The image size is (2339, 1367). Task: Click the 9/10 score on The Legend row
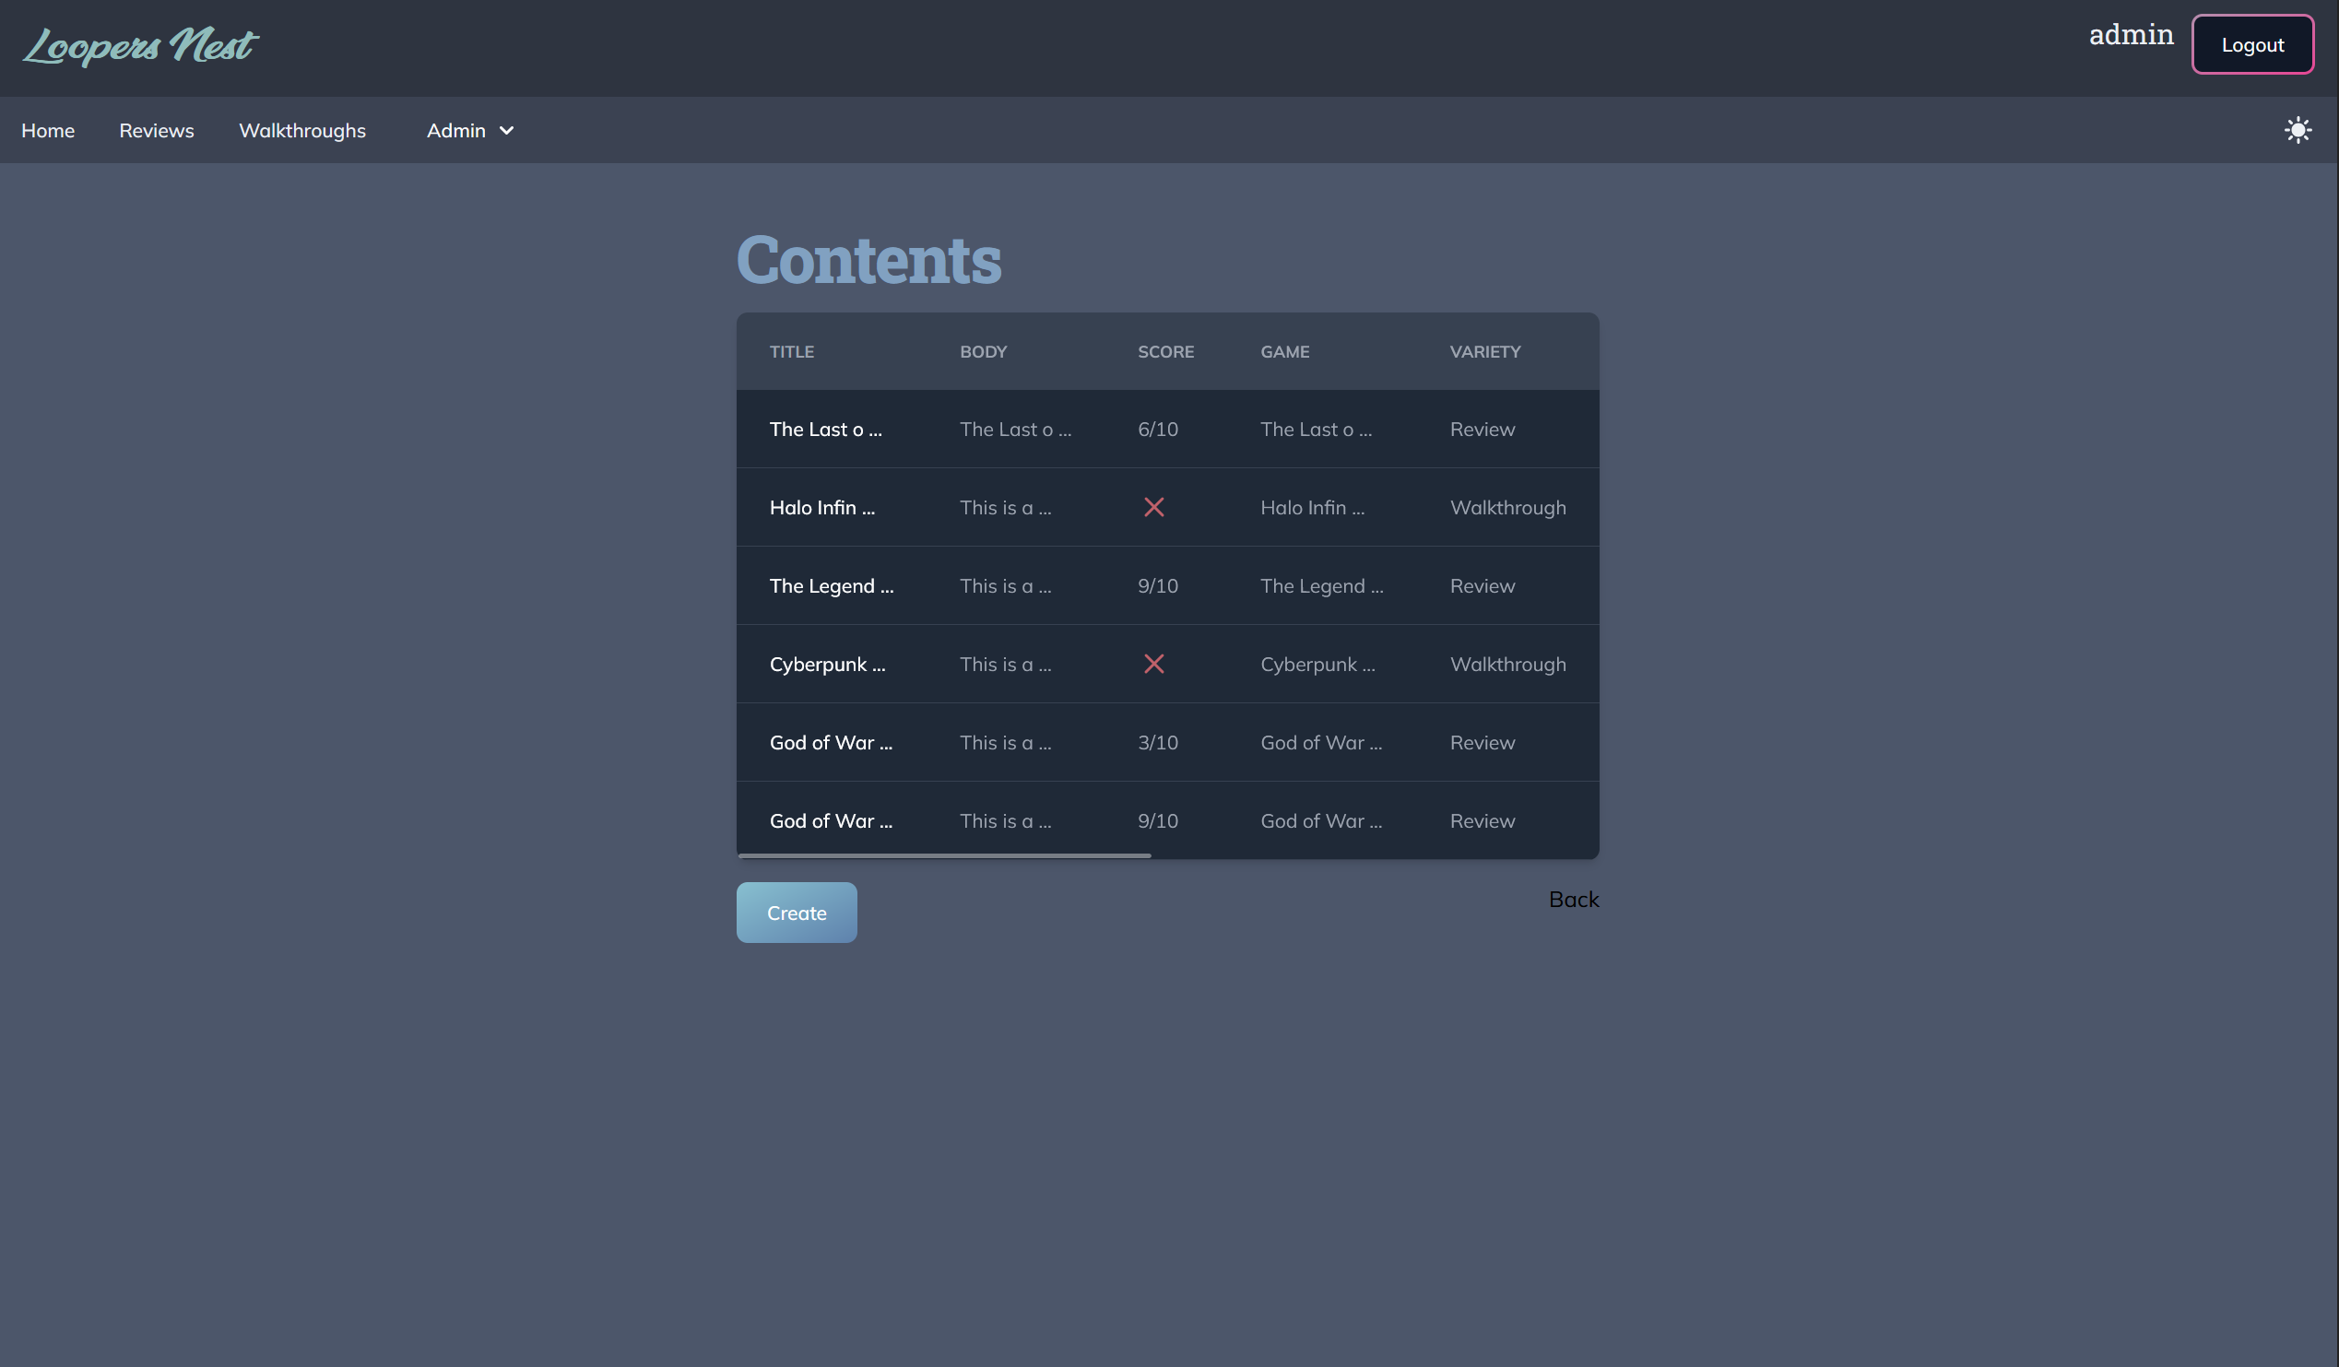(x=1157, y=585)
